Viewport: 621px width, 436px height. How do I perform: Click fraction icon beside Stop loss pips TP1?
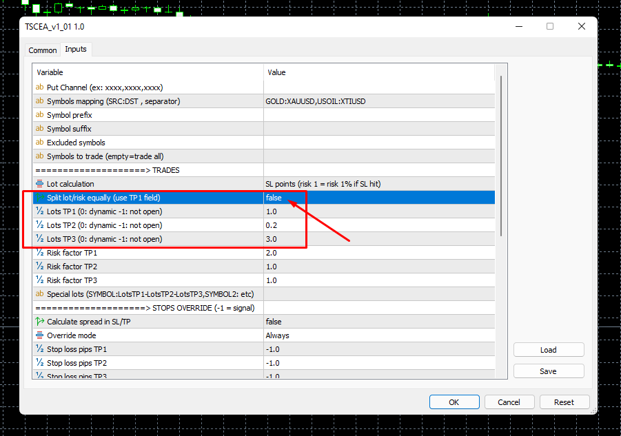(x=39, y=349)
